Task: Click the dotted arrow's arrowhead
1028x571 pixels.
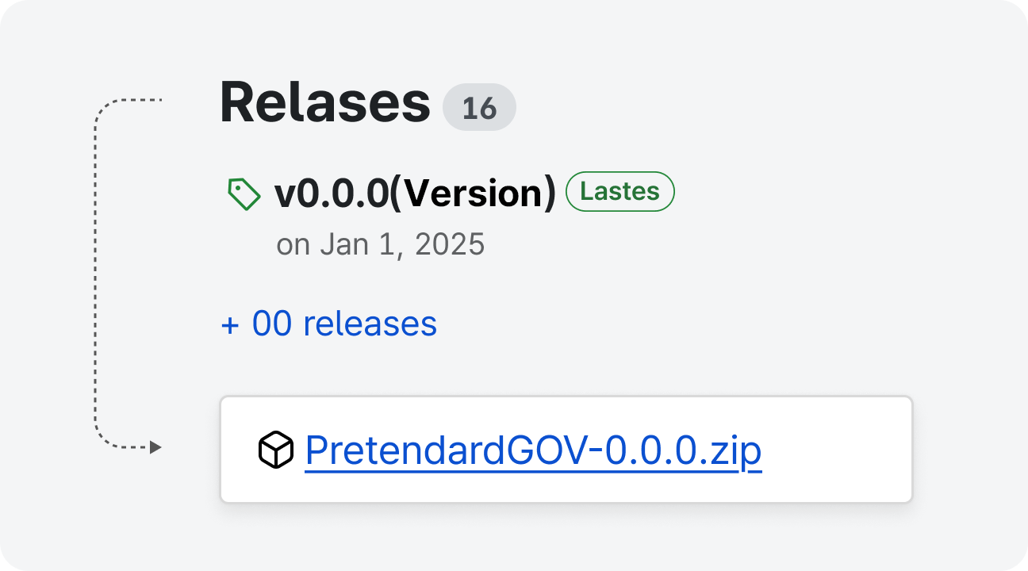Action: click(x=155, y=448)
